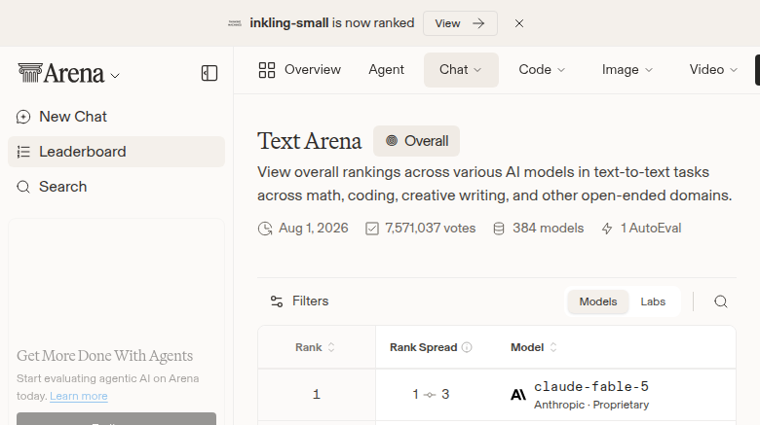
Task: Click the Anthropic logo icon
Action: click(x=518, y=395)
